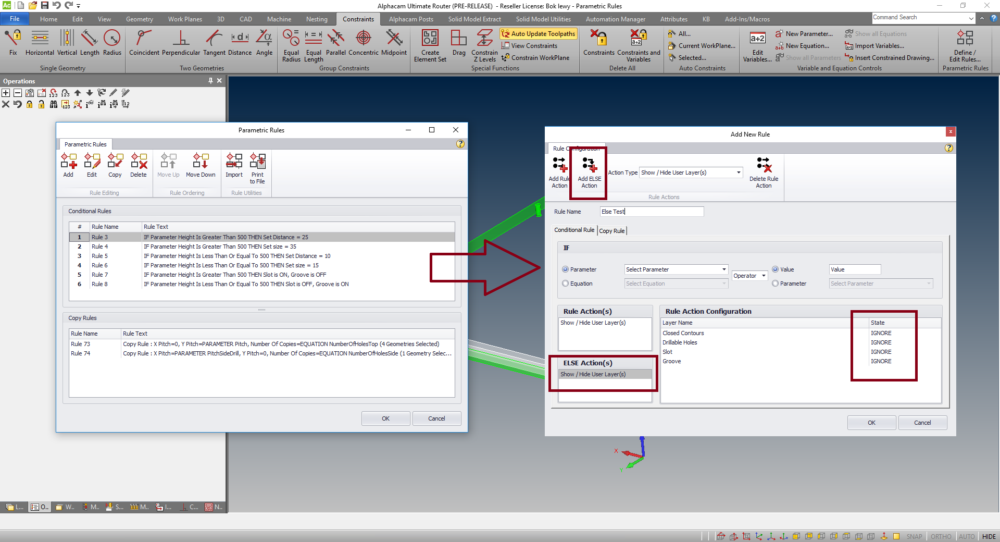Toggle ORTHO in the status bar
This screenshot has height=542, width=1000.
click(x=941, y=536)
